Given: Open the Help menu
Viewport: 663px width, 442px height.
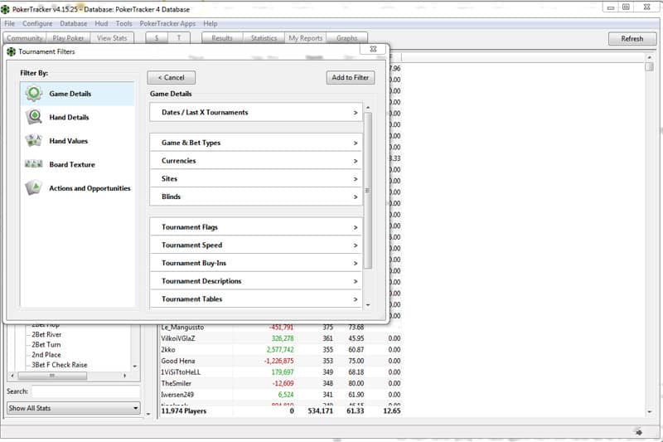Looking at the screenshot, I should click(211, 24).
